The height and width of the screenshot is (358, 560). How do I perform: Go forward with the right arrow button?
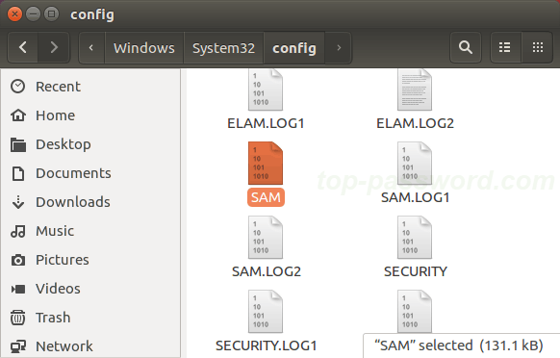[x=54, y=47]
